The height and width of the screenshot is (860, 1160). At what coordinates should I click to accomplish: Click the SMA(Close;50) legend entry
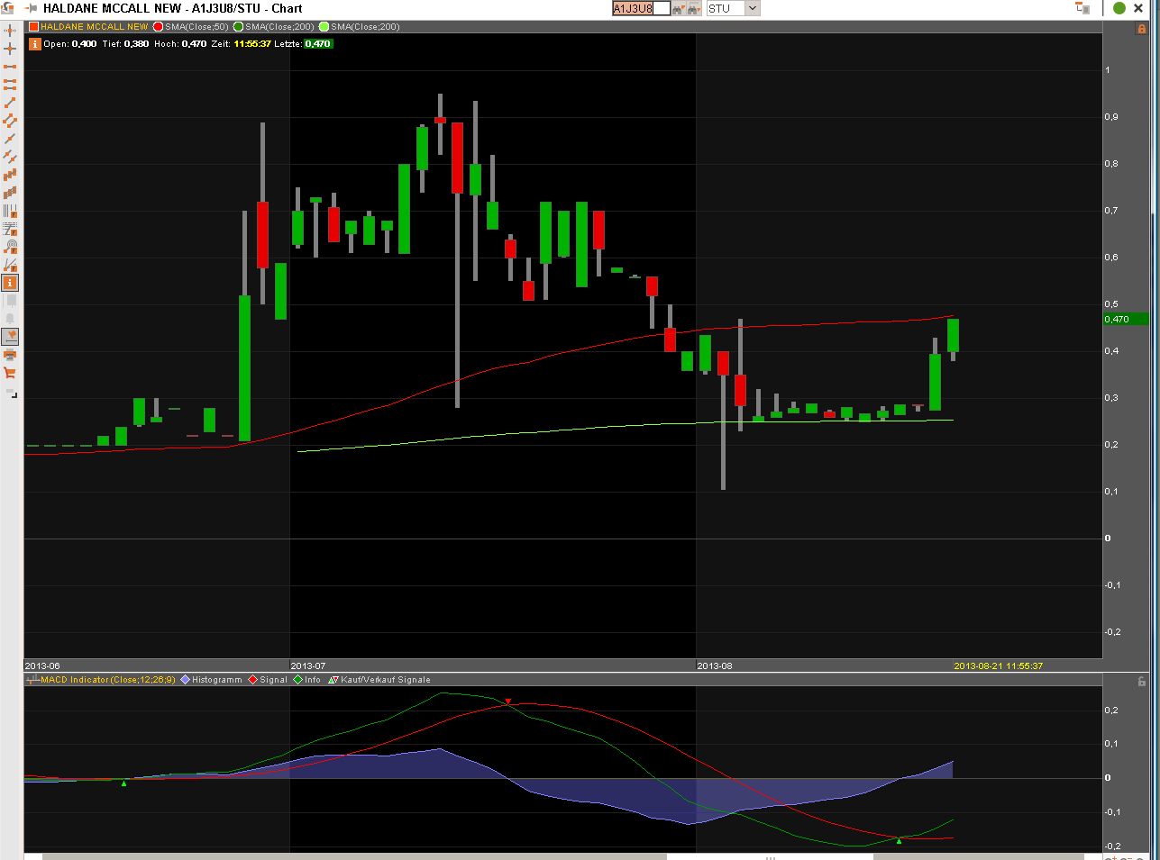(196, 27)
